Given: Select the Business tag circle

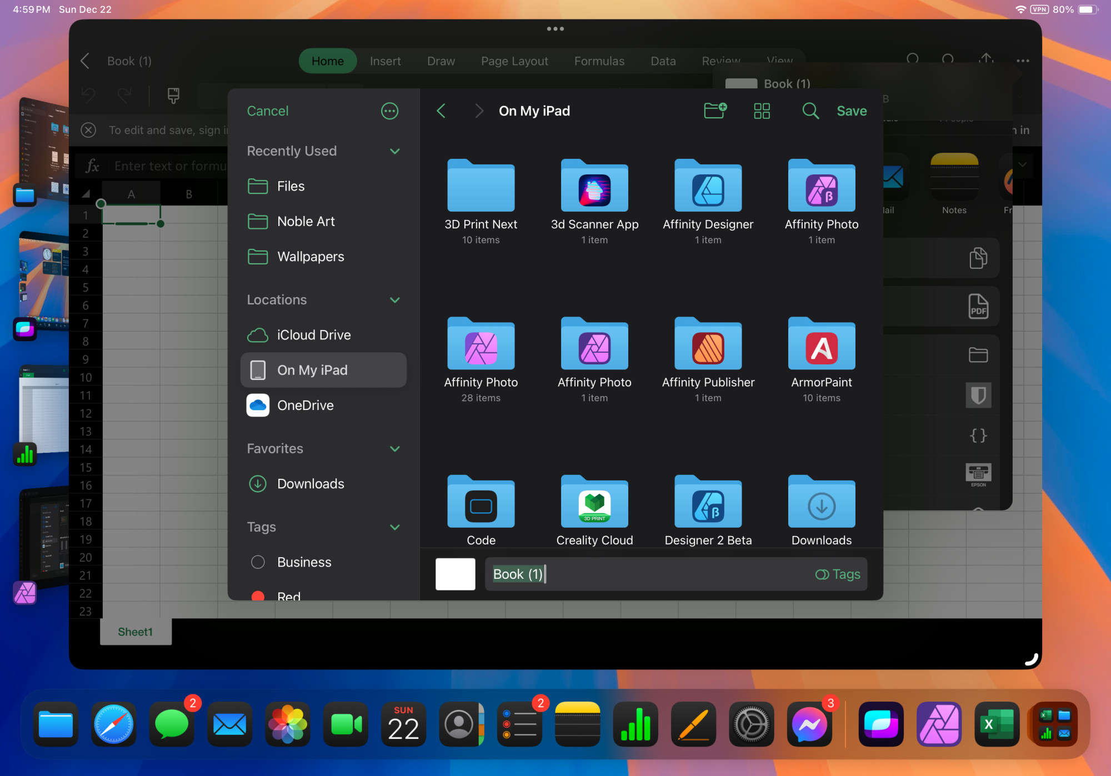Looking at the screenshot, I should [x=258, y=562].
